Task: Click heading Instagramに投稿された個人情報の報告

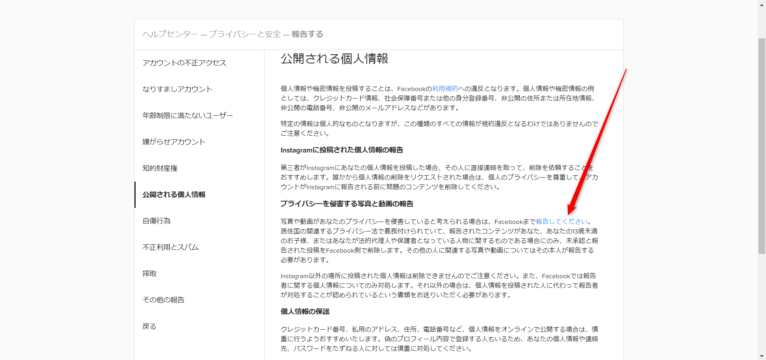Action: [342, 150]
